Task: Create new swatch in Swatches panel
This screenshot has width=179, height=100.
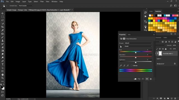Action: pos(171,34)
